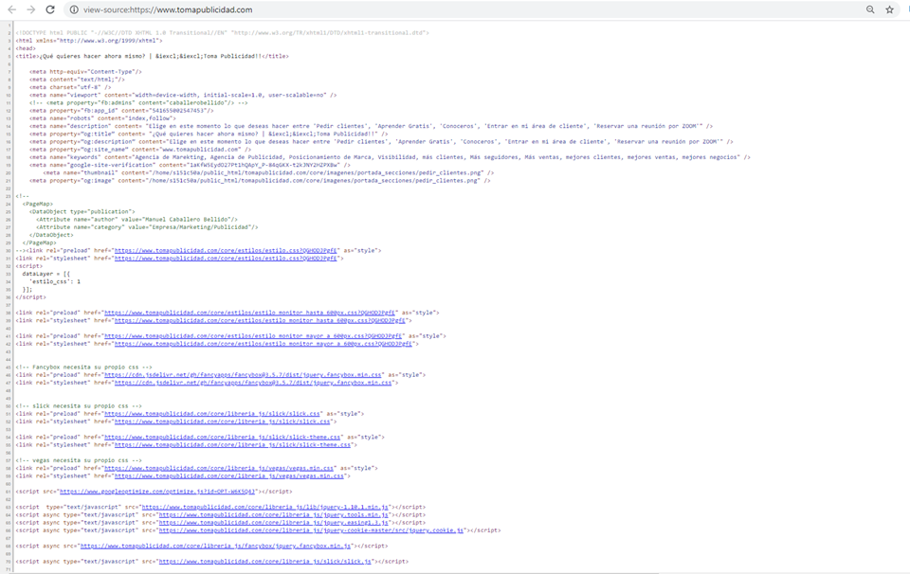
Task: Open the googleoptimize optimize.js script link
Action: [158, 491]
